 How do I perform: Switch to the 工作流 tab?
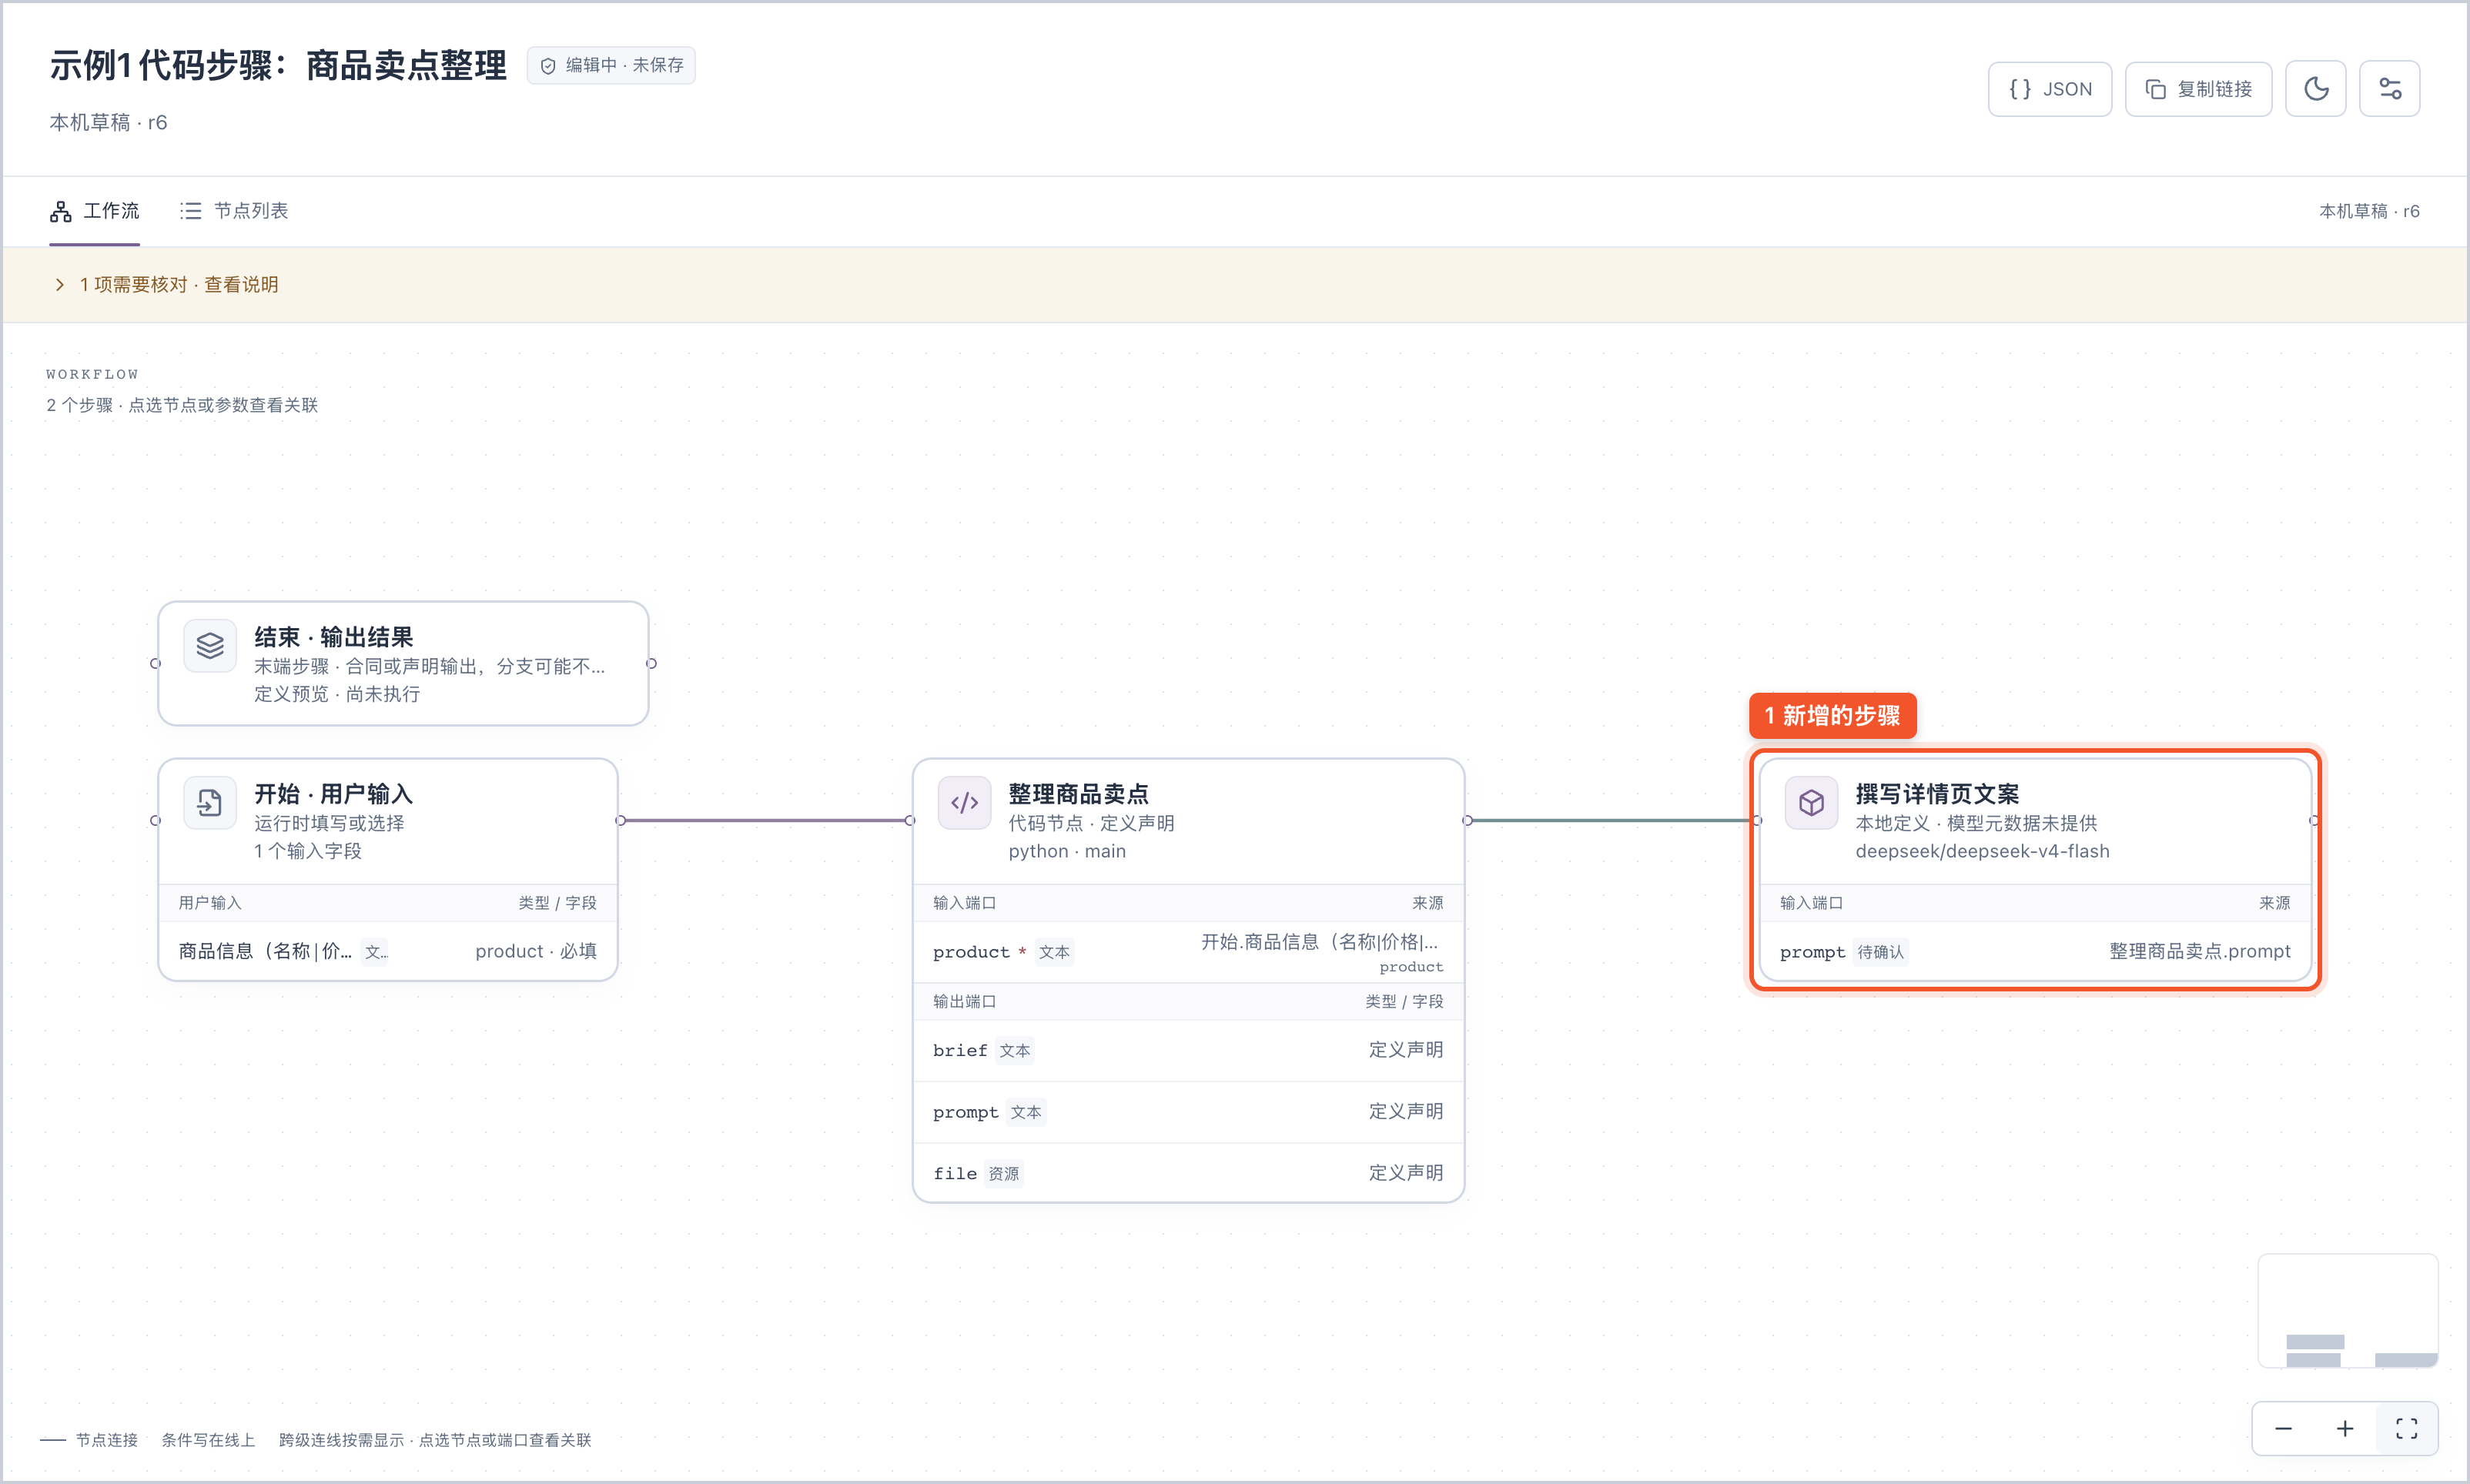pos(95,211)
